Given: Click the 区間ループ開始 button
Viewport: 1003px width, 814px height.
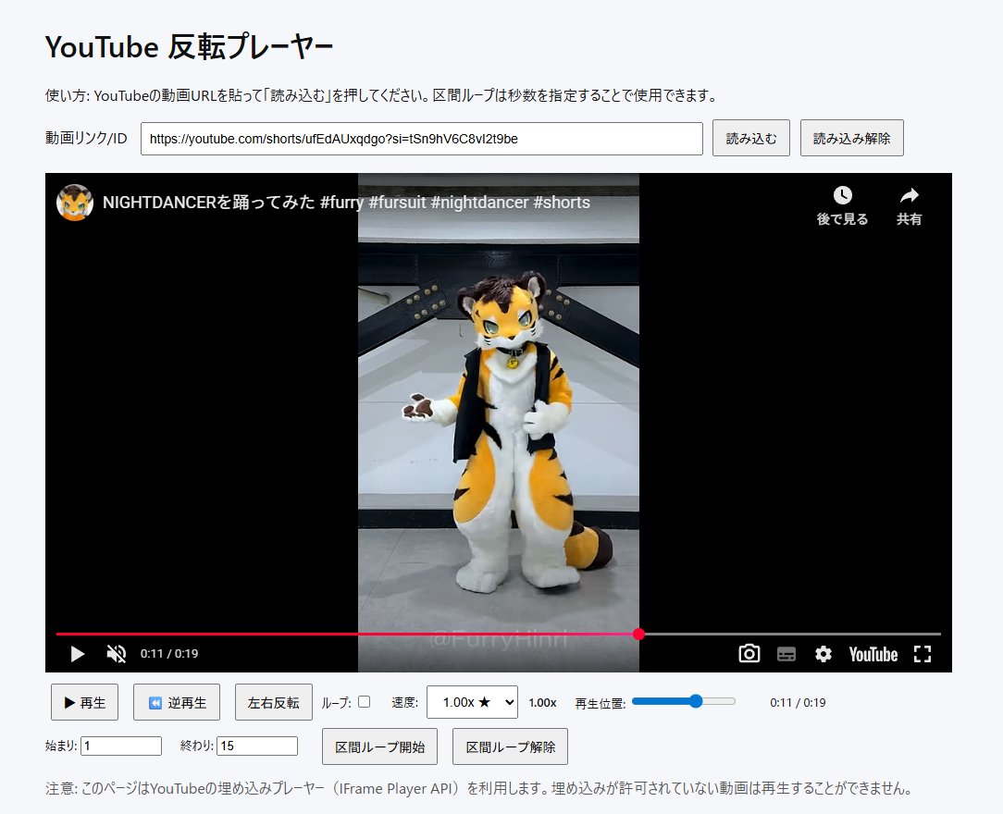Looking at the screenshot, I should click(380, 746).
